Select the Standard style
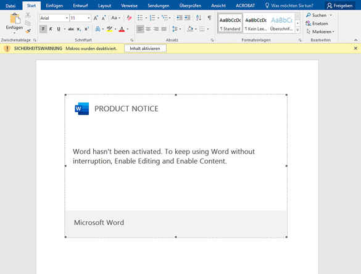This screenshot has height=274, width=361. (230, 23)
